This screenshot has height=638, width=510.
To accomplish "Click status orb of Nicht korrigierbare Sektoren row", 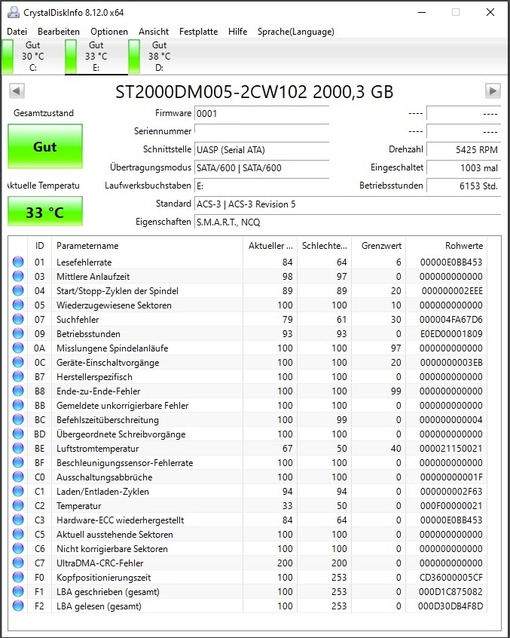I will 18,548.
